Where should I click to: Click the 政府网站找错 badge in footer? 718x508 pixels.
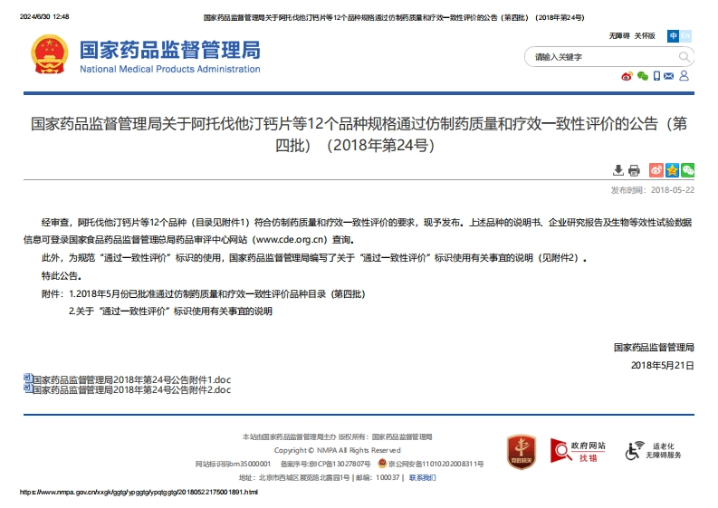pos(579,451)
